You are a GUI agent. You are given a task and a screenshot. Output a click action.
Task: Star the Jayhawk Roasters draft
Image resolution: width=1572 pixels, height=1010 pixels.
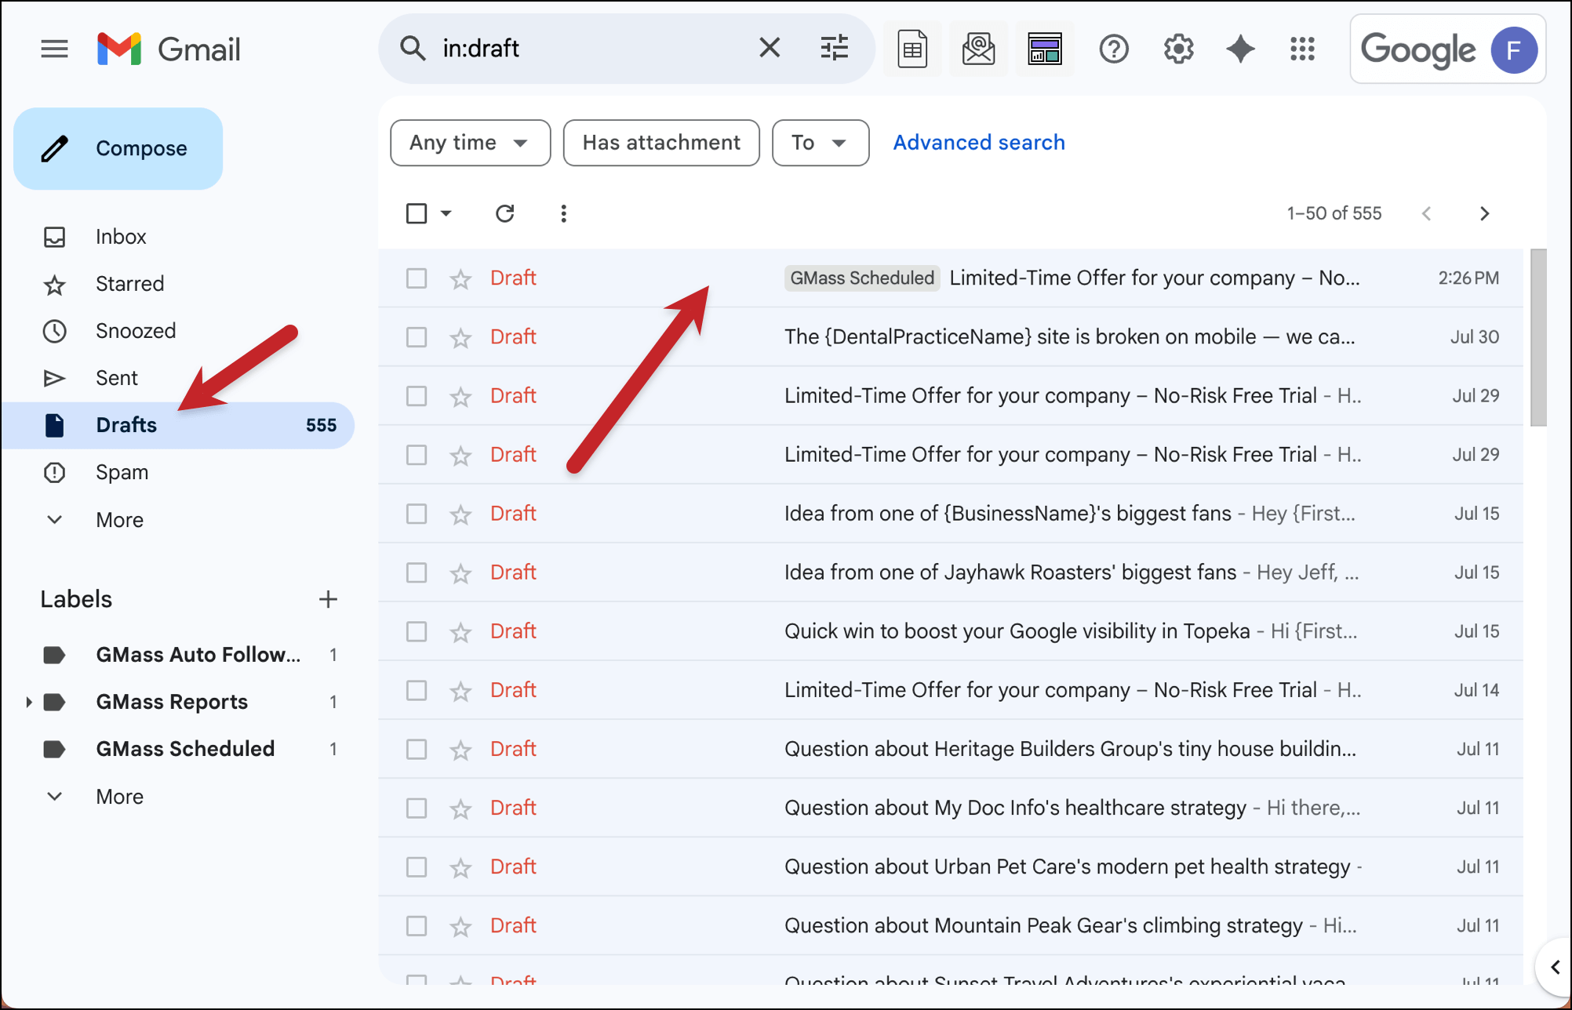[x=460, y=573]
